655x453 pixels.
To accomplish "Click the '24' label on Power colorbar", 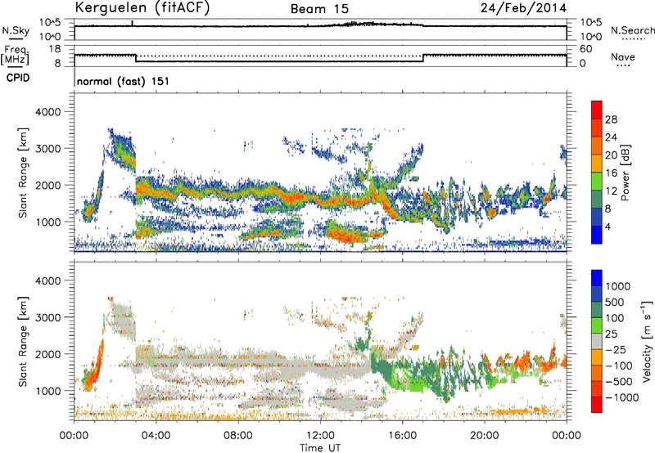I will [611, 137].
